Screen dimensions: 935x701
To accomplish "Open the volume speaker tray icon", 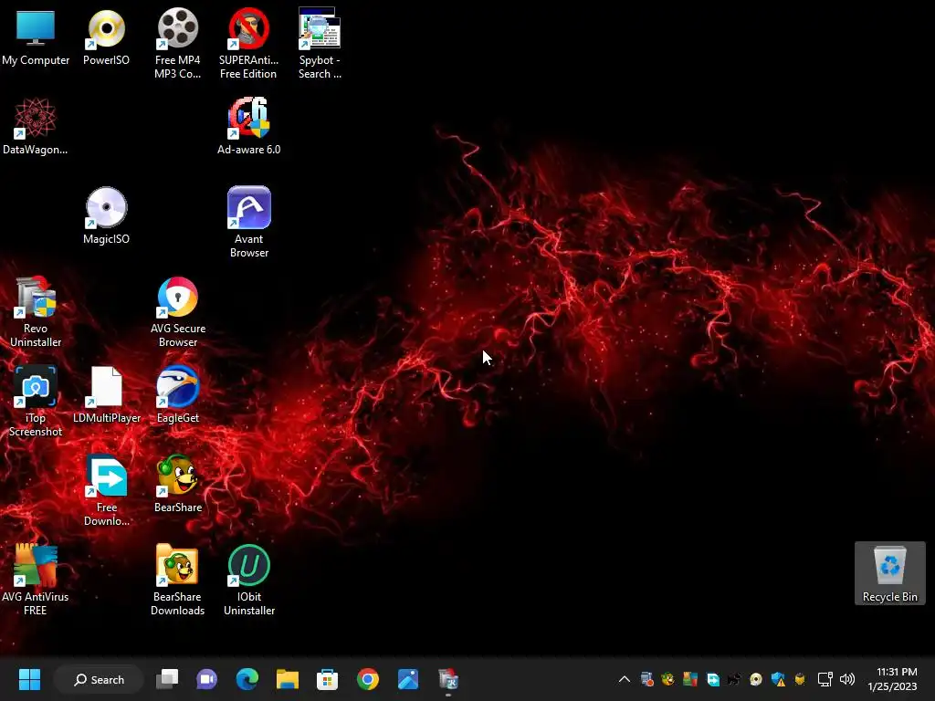I will [846, 679].
